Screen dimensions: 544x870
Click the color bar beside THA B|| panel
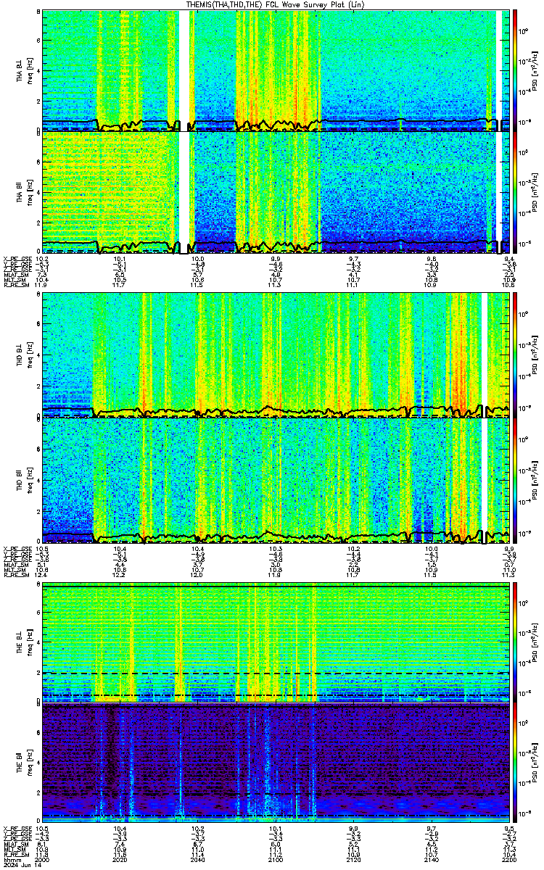pyautogui.click(x=515, y=191)
